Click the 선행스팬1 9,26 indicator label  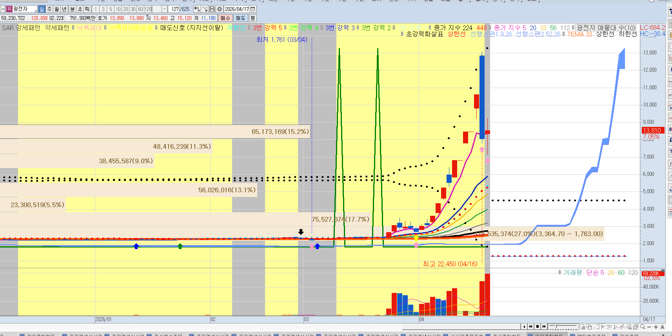click(491, 34)
